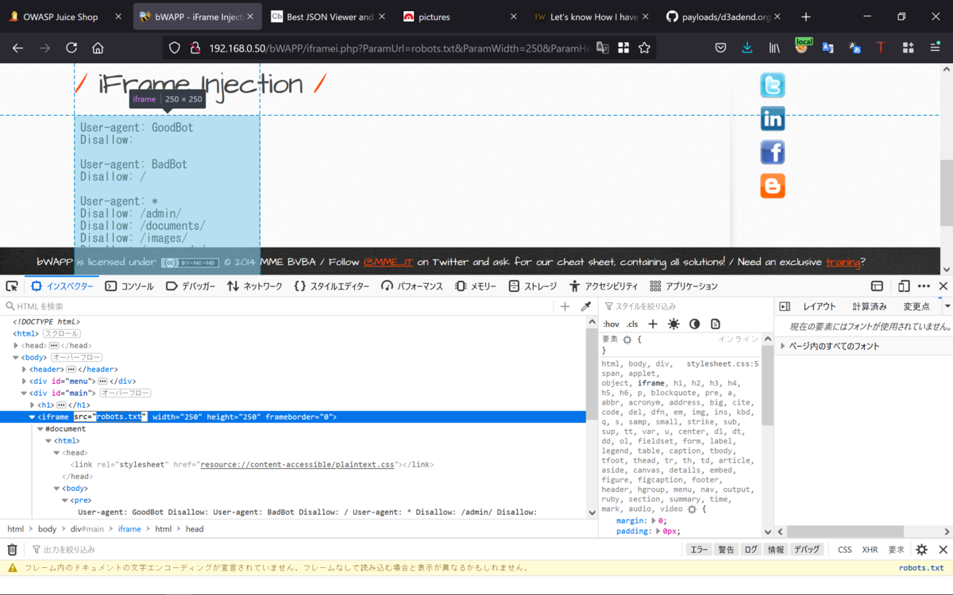Screen dimensions: 953x595
Task: Toggle print media simulation
Action: (716, 324)
